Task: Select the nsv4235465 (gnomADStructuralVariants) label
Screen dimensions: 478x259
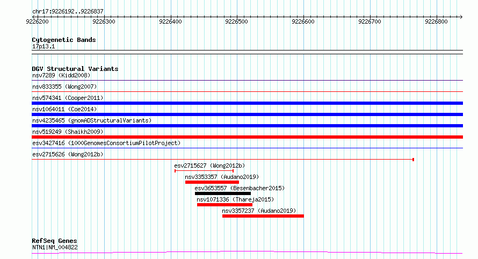Action: coord(92,120)
